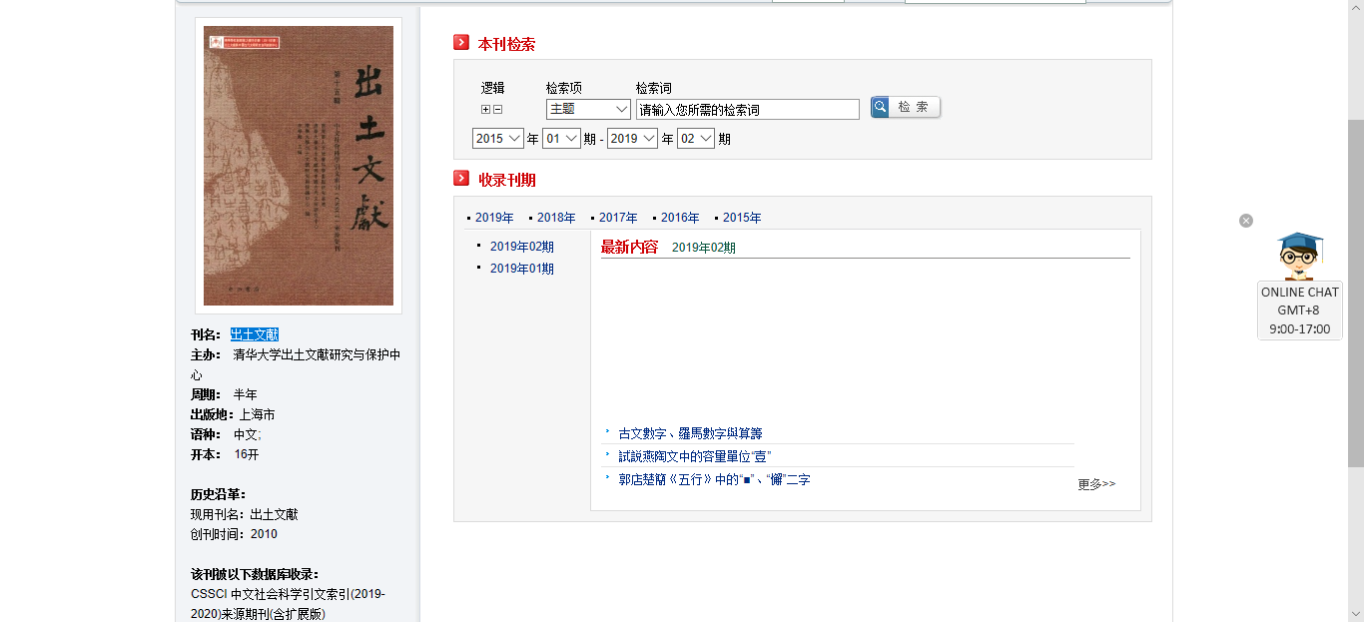1364x622 pixels.
Task: Click the minus icon to remove search row
Action: [497, 110]
